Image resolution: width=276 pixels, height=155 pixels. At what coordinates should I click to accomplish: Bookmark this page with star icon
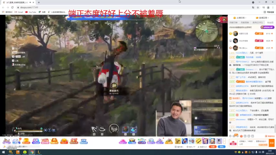coord(258,7)
